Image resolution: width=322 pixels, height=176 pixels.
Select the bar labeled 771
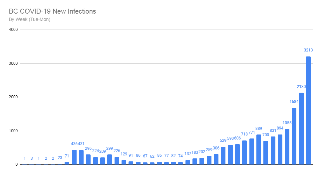point(252,151)
